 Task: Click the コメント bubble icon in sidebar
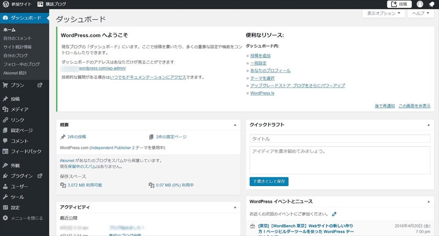point(5,141)
